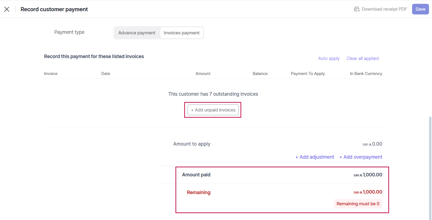Switch to Advance payment type
The image size is (432, 220).
click(137, 33)
